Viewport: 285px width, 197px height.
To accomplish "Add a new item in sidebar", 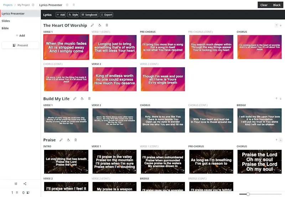I will coord(20,35).
